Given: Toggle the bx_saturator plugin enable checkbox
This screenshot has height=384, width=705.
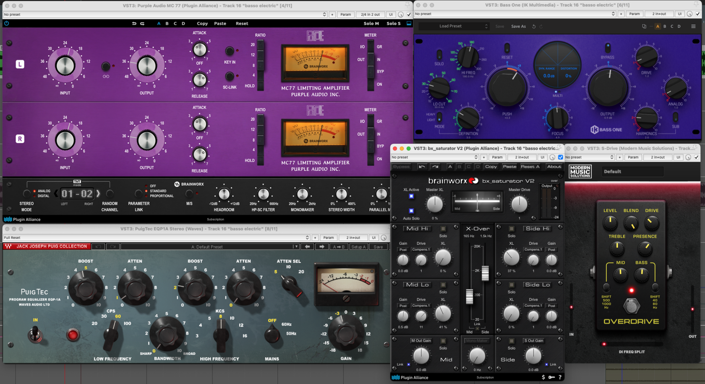Looking at the screenshot, I should click(560, 157).
